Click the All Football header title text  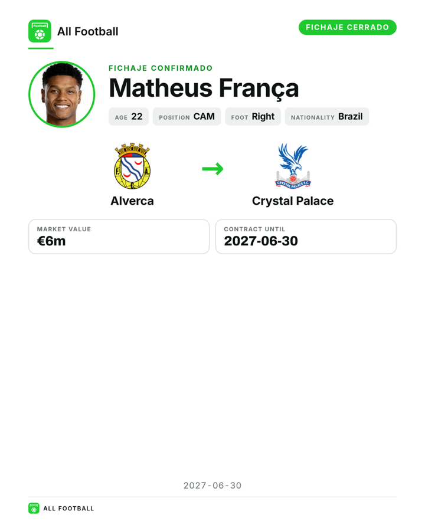(x=88, y=31)
